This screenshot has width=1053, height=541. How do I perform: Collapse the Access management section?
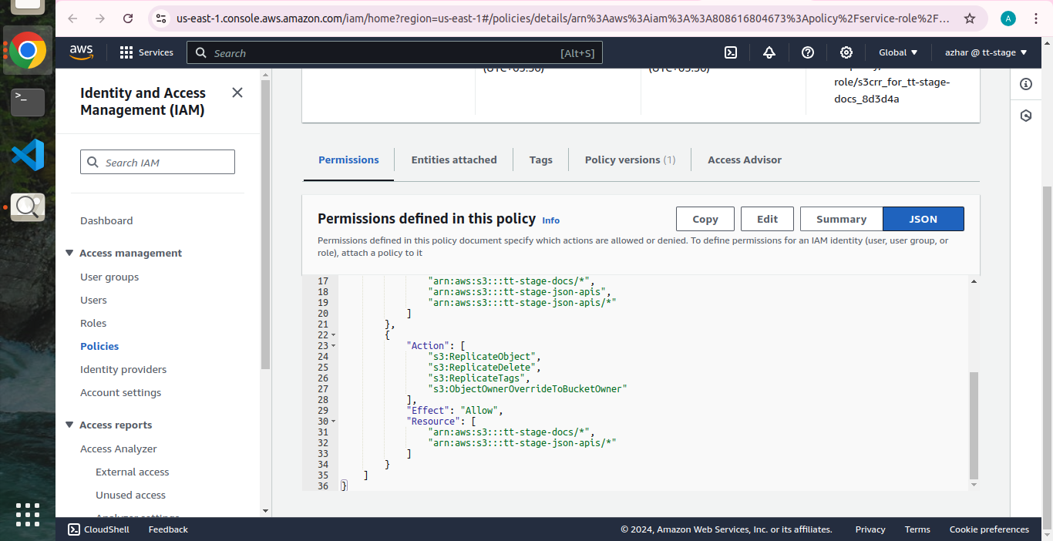click(x=69, y=253)
